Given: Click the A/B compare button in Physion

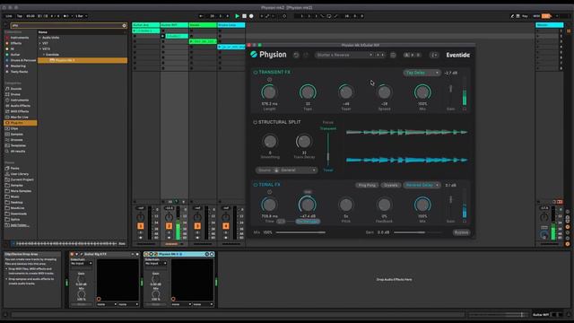Looking at the screenshot, I should [x=413, y=55].
